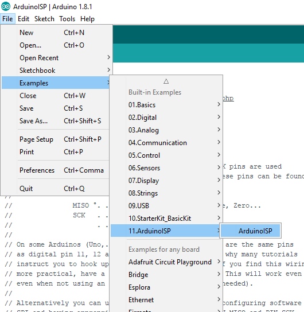Expand the 01.Basics examples submenu
This screenshot has height=312, width=304.
click(x=166, y=104)
